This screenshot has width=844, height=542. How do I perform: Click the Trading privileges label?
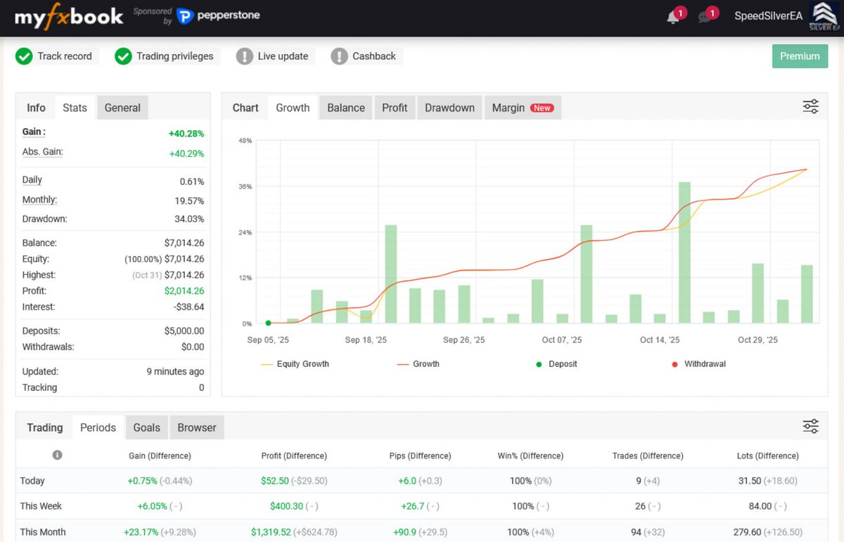[x=175, y=56]
